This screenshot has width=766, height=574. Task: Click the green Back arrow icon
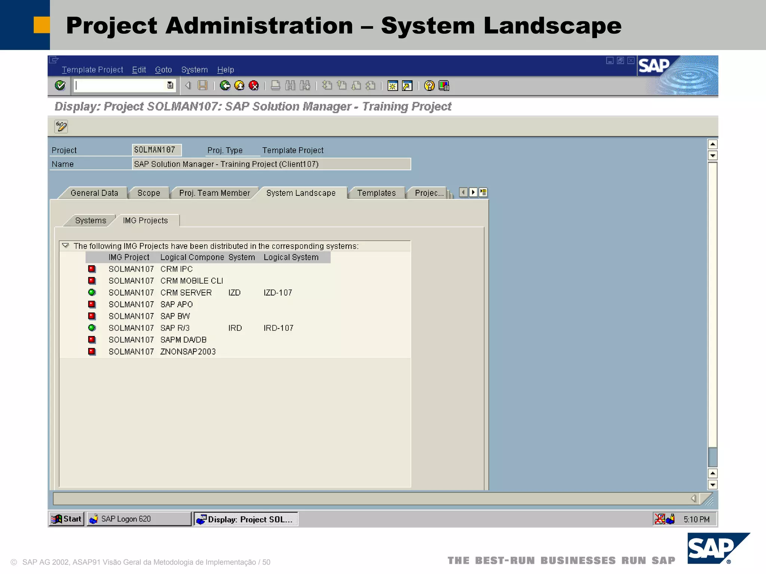(225, 86)
